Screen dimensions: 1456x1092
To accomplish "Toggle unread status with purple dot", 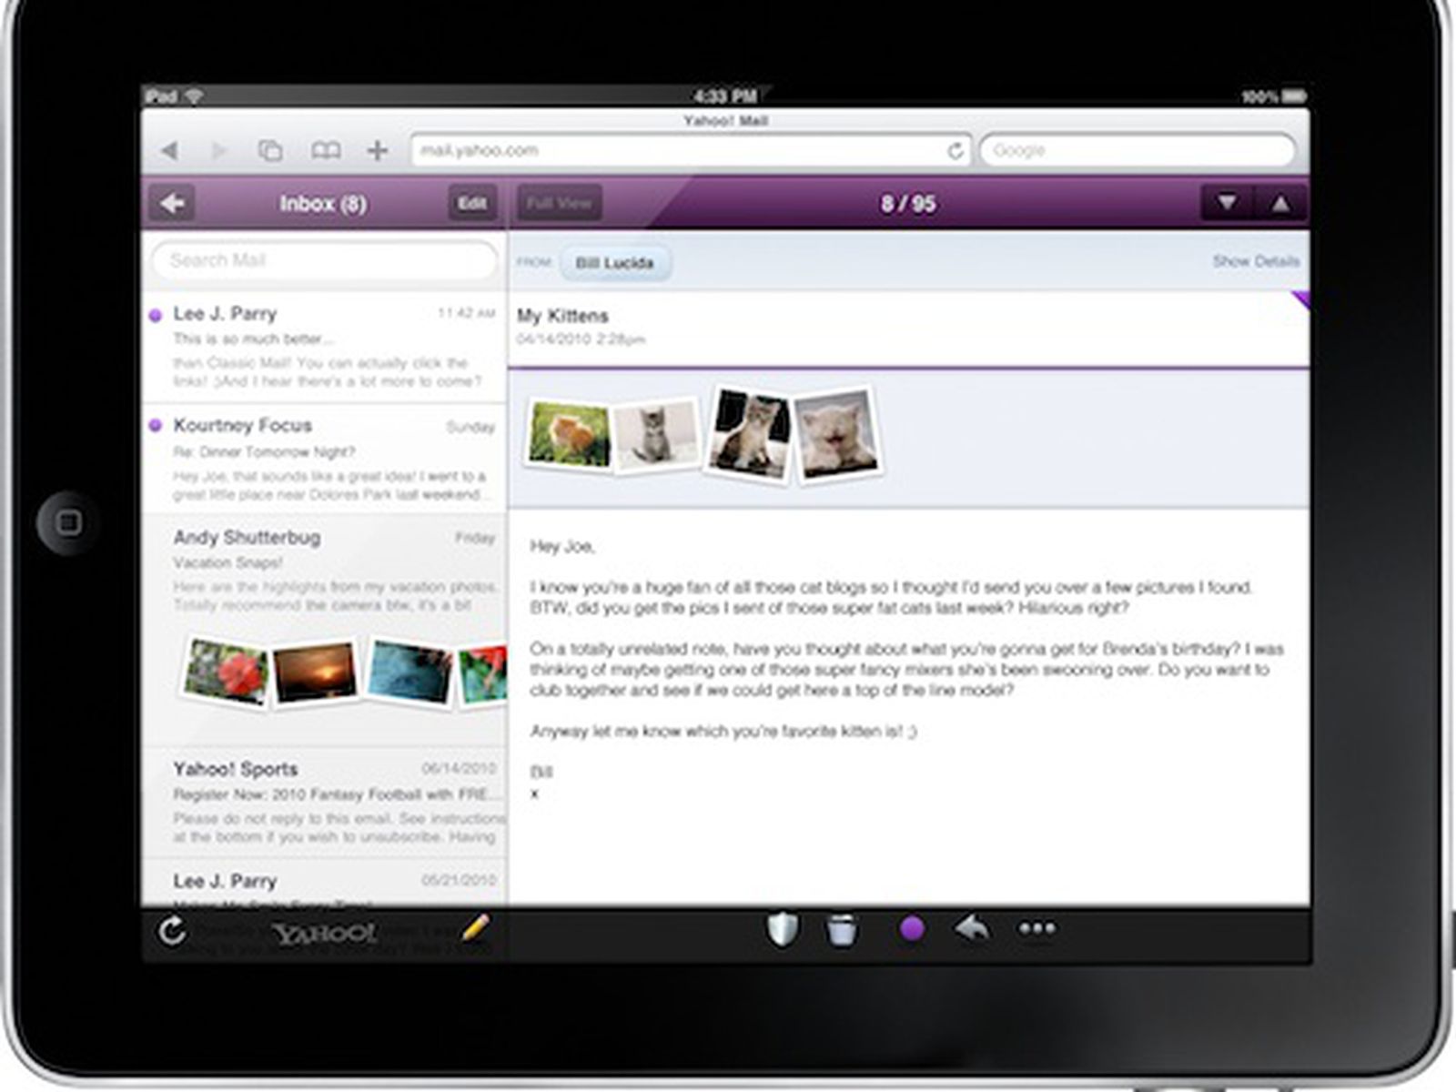I will [x=912, y=929].
